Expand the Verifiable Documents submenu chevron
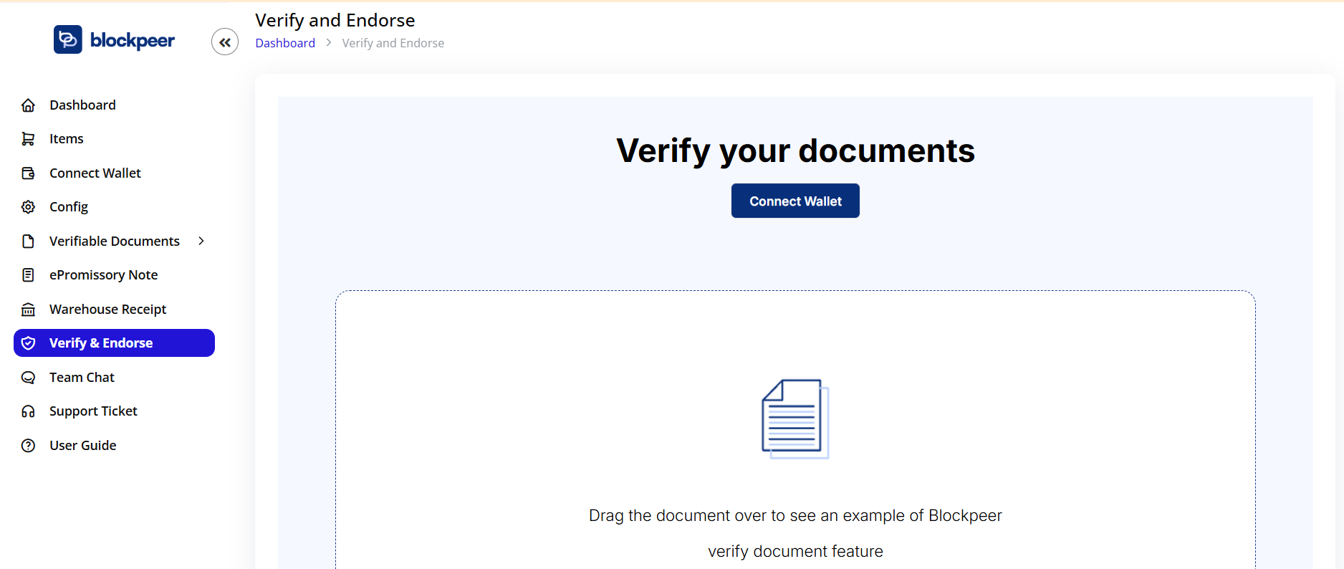Viewport: 1344px width, 569px height. coord(201,241)
